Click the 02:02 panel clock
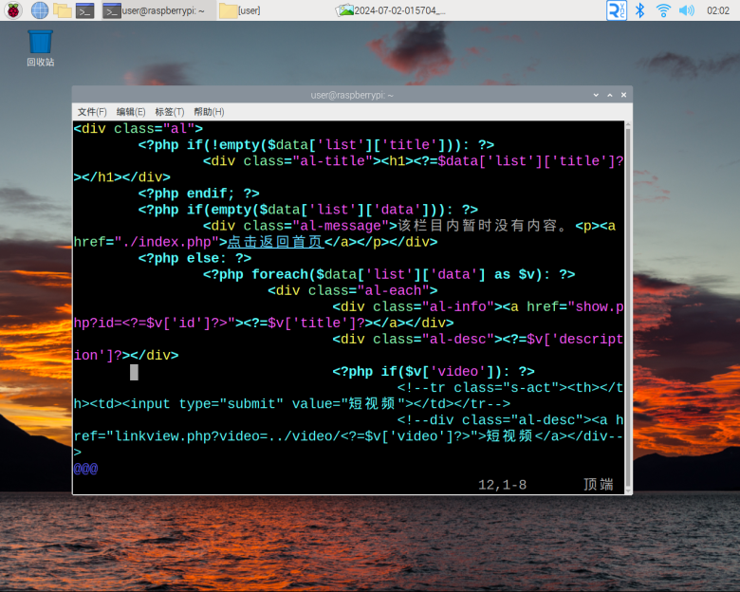The image size is (740, 592). (718, 10)
